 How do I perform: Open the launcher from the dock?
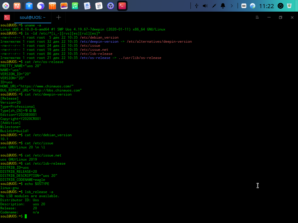pos(6,6)
